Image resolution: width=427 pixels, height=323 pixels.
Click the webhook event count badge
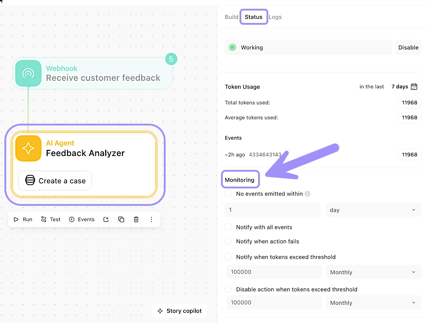(171, 59)
